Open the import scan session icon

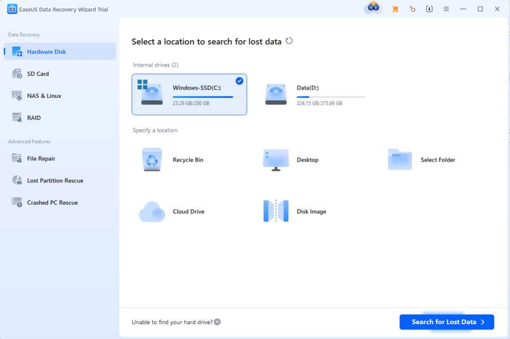[429, 9]
